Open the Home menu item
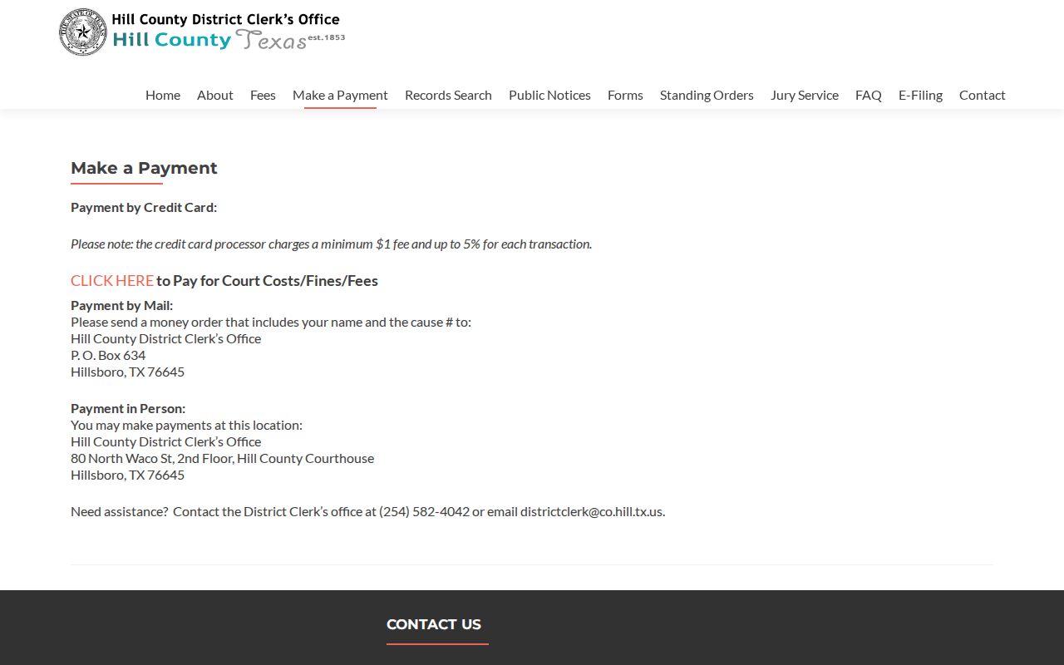 coord(163,95)
